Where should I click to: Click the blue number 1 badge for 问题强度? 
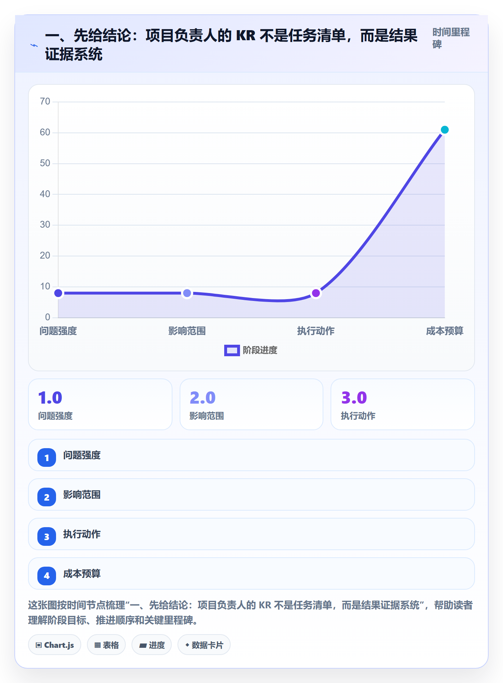(47, 457)
